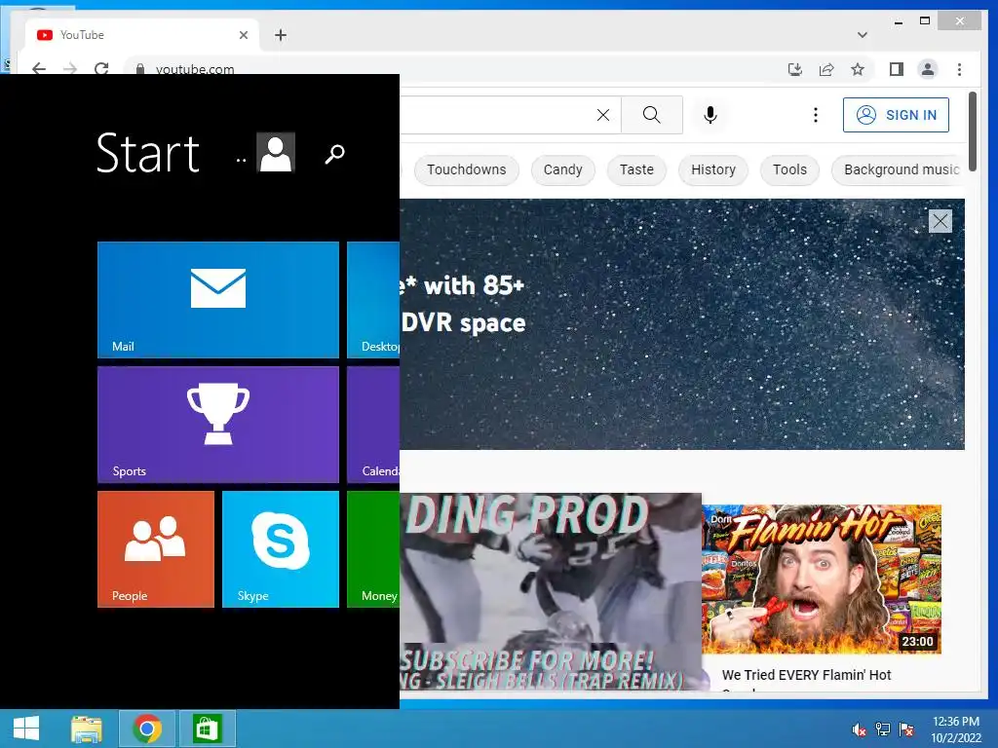Open the Chrome tab search chevron

863,35
